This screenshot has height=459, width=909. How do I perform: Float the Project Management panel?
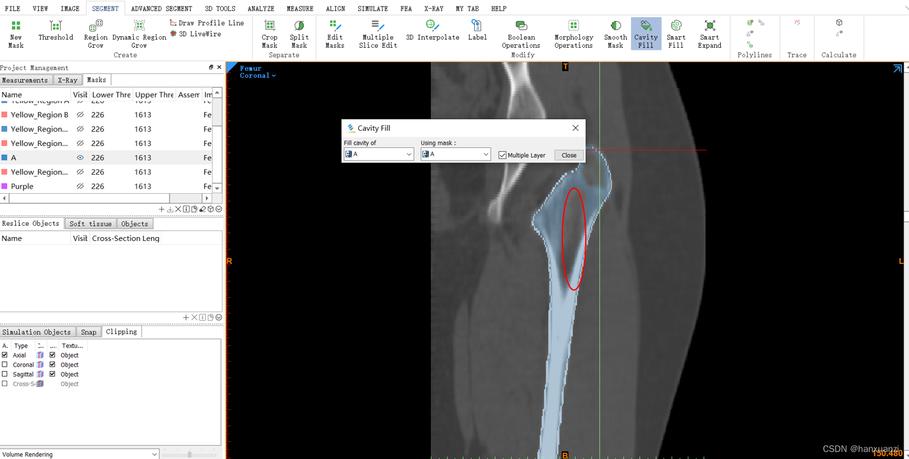point(211,67)
